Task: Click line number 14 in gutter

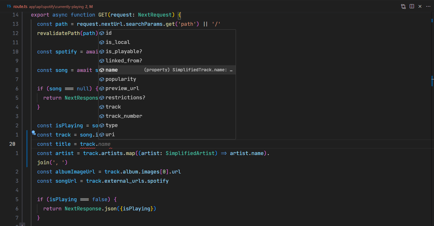Action: tap(15, 15)
